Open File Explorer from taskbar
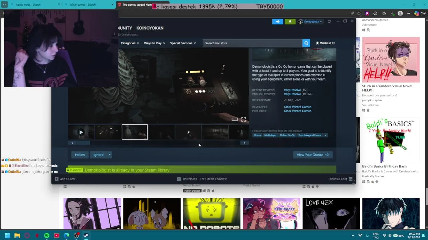The width and height of the screenshot is (428, 240). coord(17,236)
